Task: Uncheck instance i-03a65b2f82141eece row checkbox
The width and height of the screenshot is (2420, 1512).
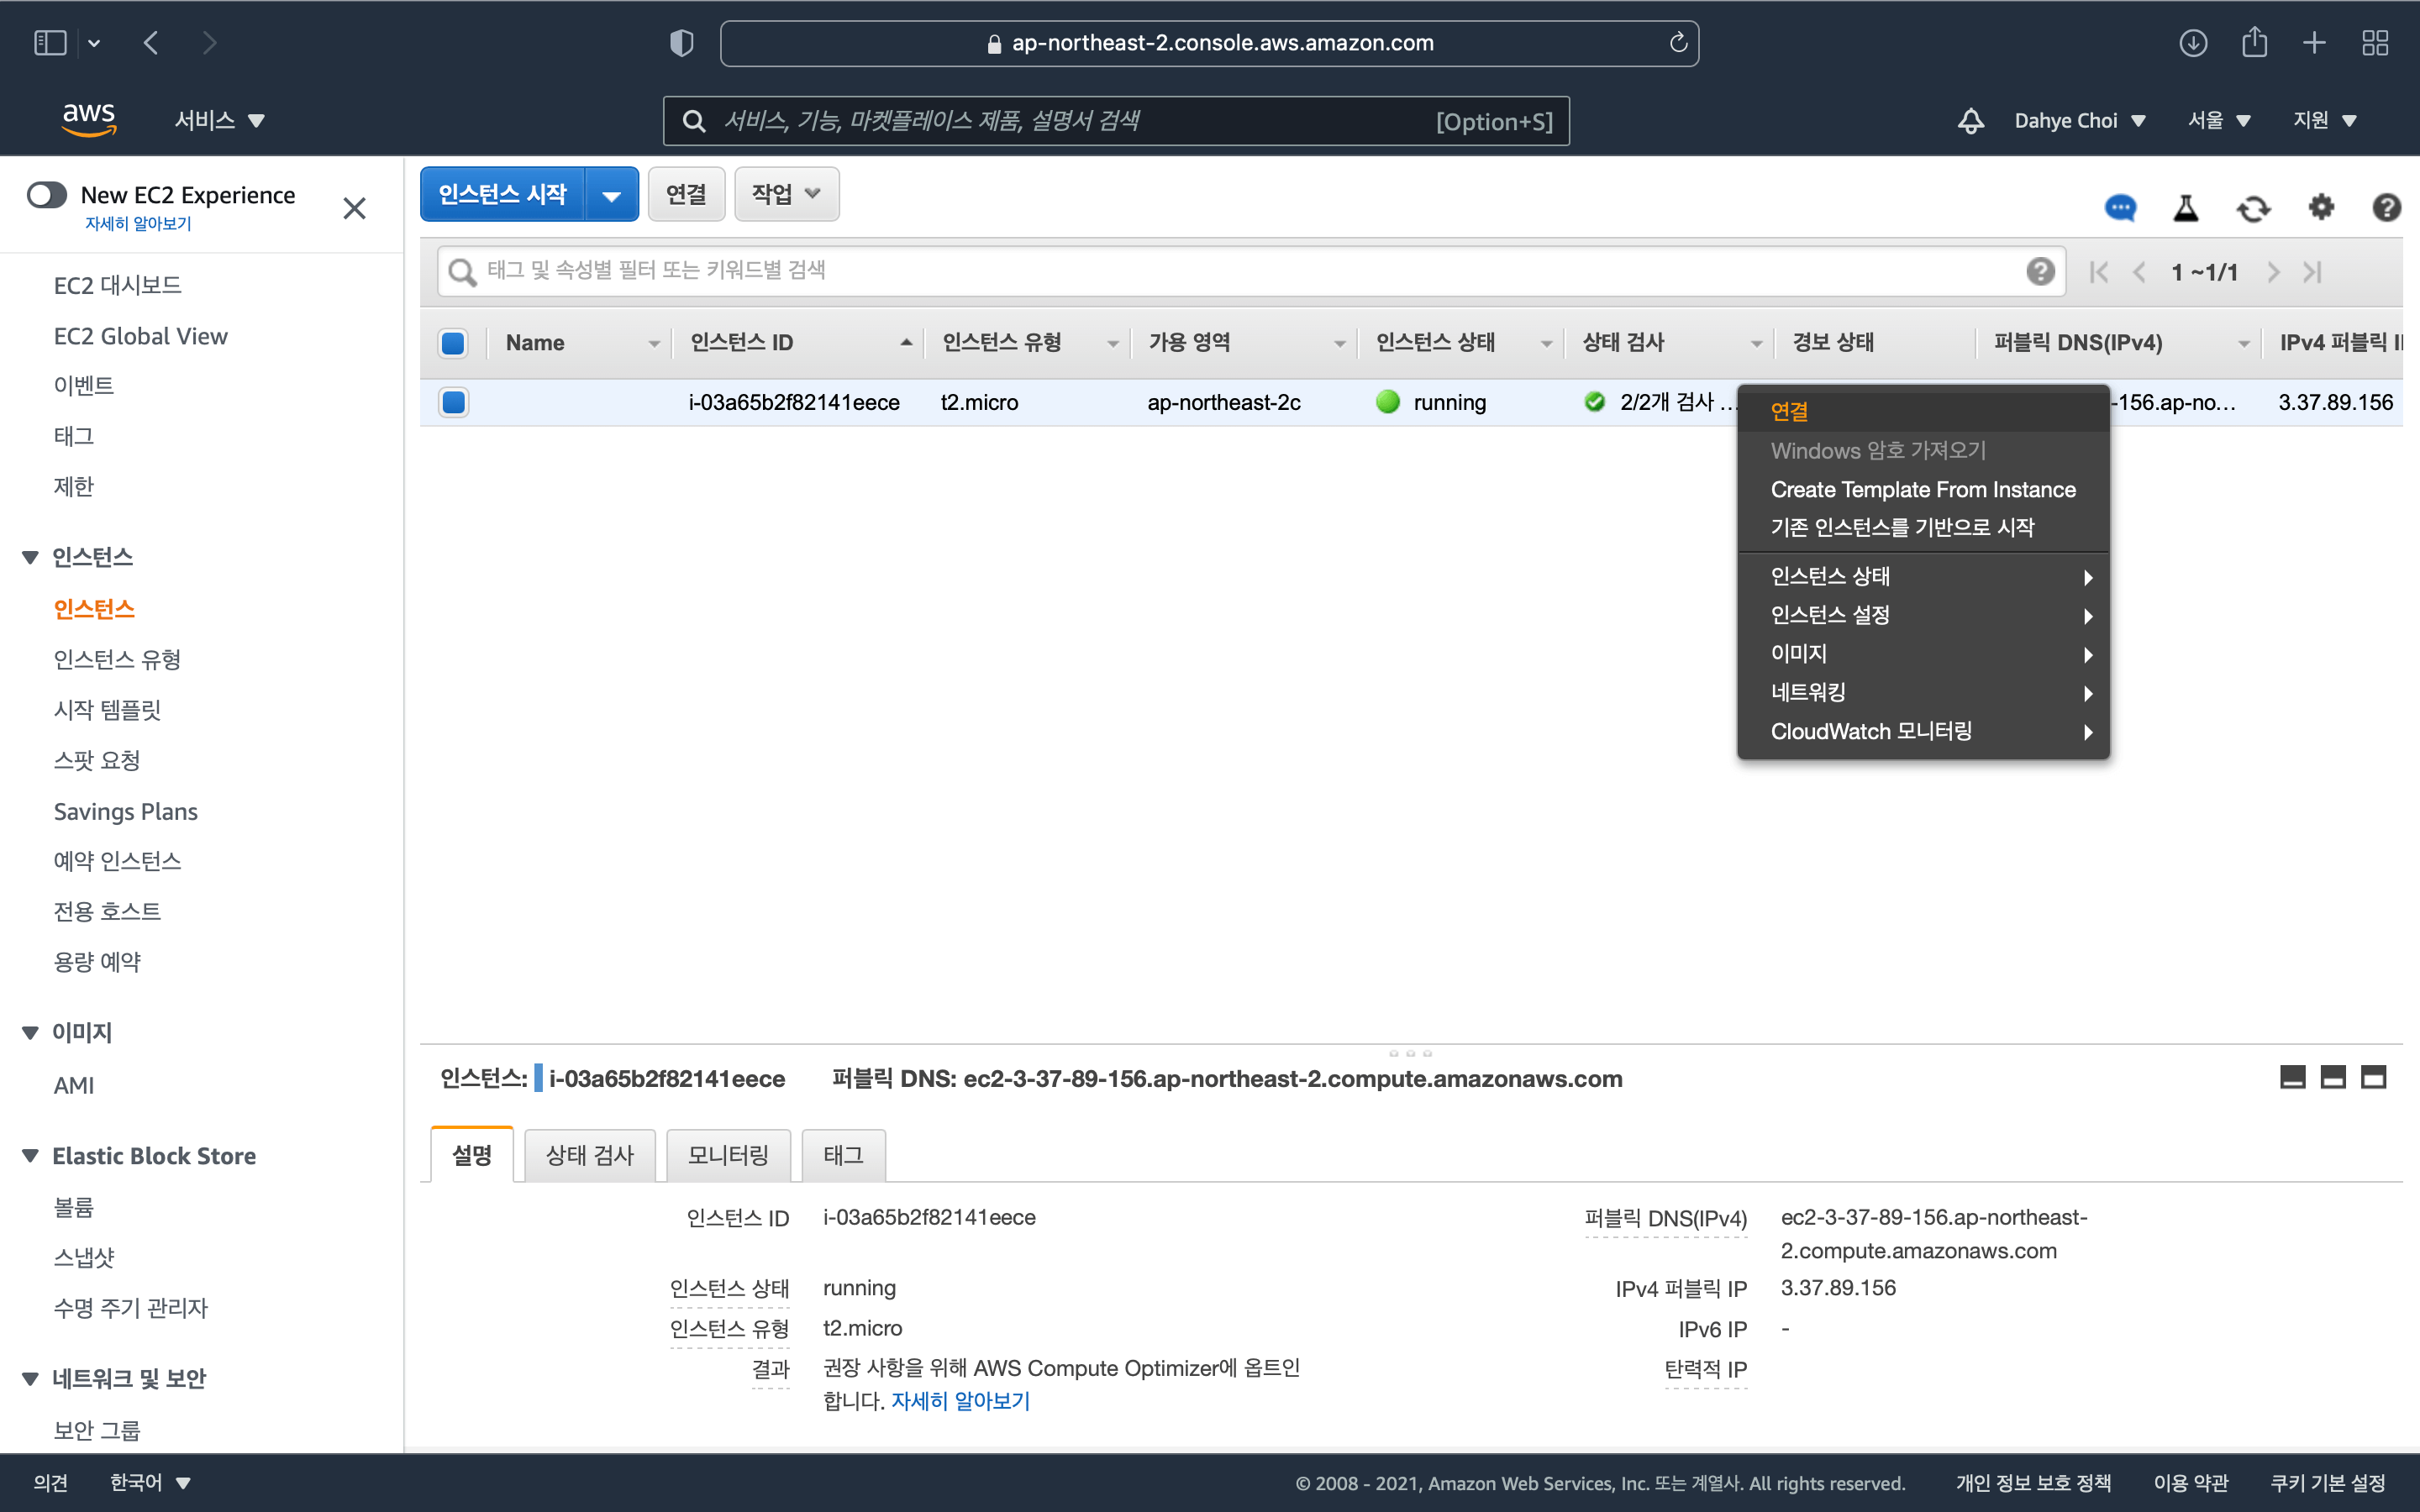Action: click(453, 402)
